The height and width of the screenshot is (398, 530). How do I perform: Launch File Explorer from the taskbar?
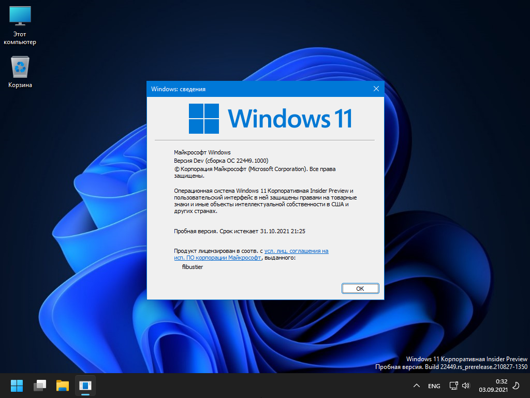(63, 386)
